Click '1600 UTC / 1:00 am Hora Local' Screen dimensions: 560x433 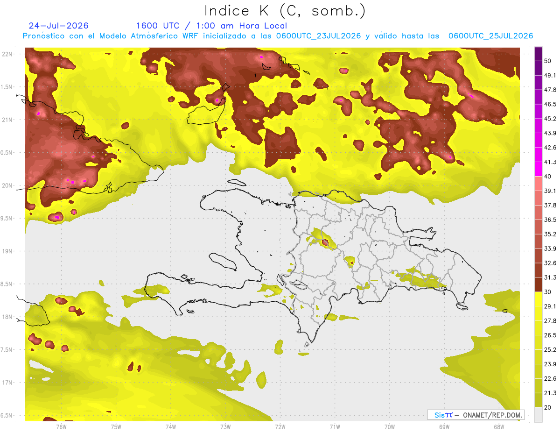point(211,26)
